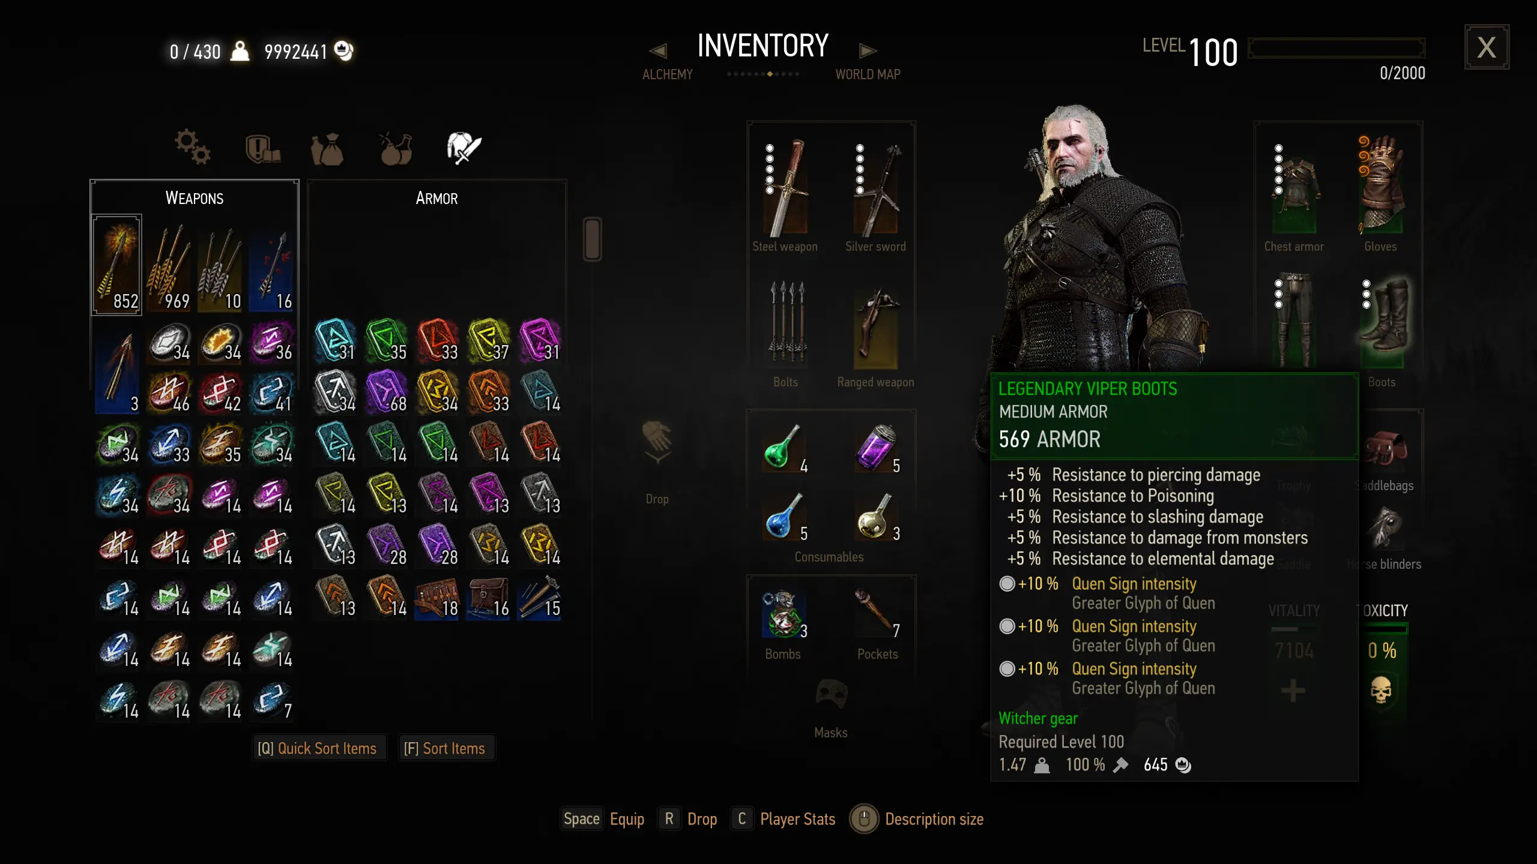Image resolution: width=1537 pixels, height=864 pixels.
Task: Select the crafting components gear filter tab
Action: [x=192, y=146]
